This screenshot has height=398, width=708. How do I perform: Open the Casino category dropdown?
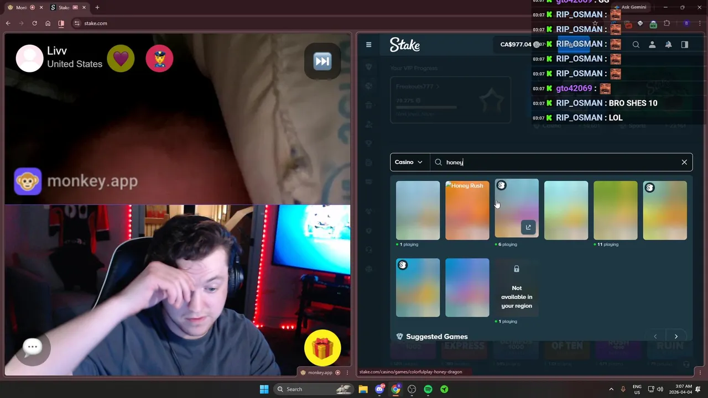coord(409,162)
